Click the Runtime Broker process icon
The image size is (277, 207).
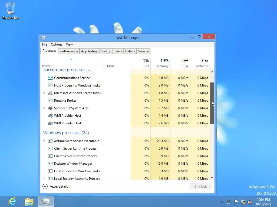pos(50,101)
